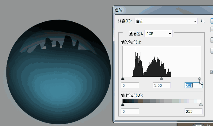
Task: Click the 色阶 dialog title bar
Action: tap(163, 10)
